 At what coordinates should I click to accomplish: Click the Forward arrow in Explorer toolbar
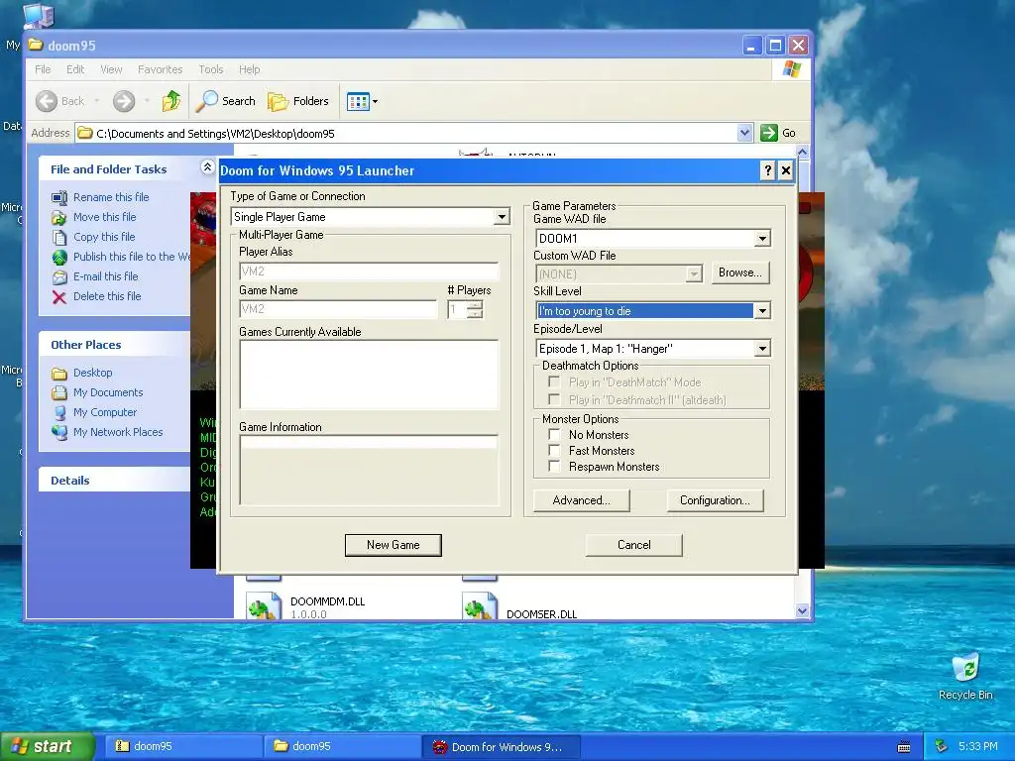coord(124,101)
